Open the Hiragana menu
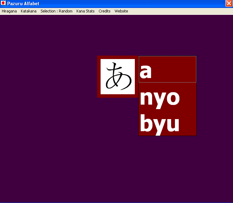 coord(9,11)
